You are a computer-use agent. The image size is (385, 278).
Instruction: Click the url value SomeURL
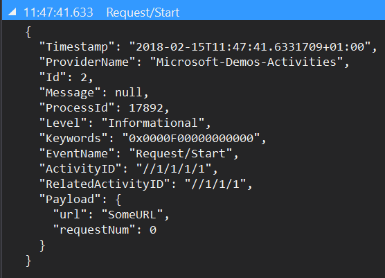132,214
